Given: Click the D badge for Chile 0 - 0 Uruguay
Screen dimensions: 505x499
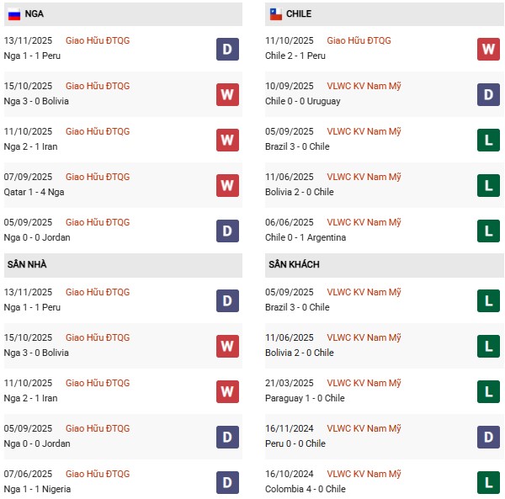Looking at the screenshot, I should [x=489, y=94].
